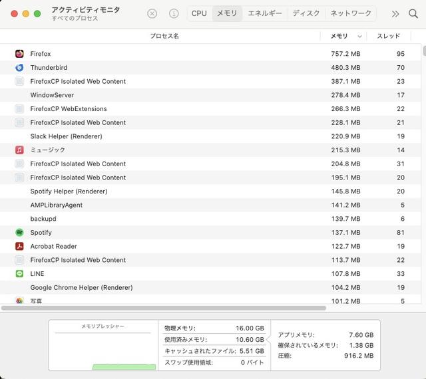The width and height of the screenshot is (426, 379).
Task: Select the Acrobat Reader process name
Action: pyautogui.click(x=53, y=246)
